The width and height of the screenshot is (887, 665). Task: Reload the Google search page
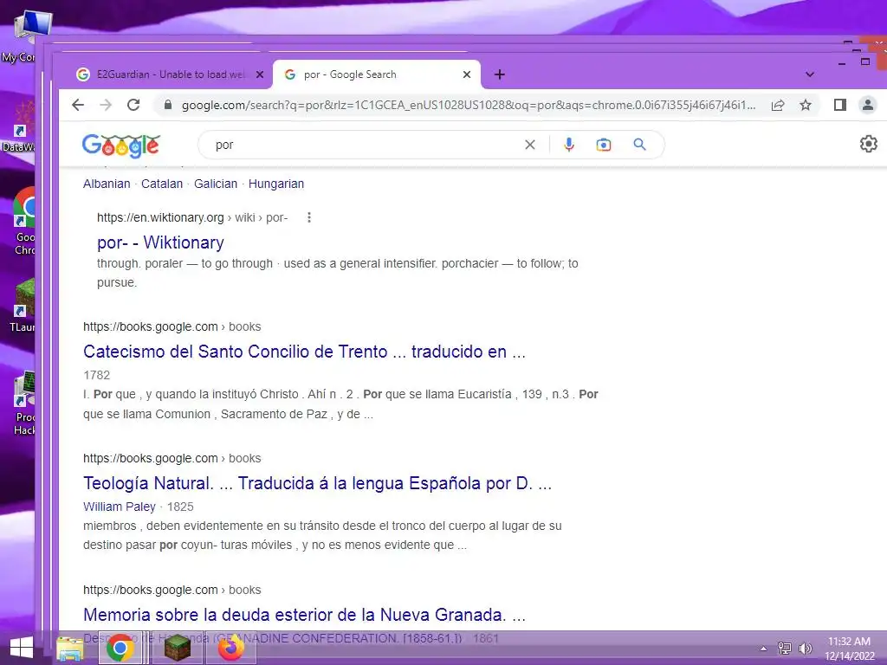[x=133, y=105]
